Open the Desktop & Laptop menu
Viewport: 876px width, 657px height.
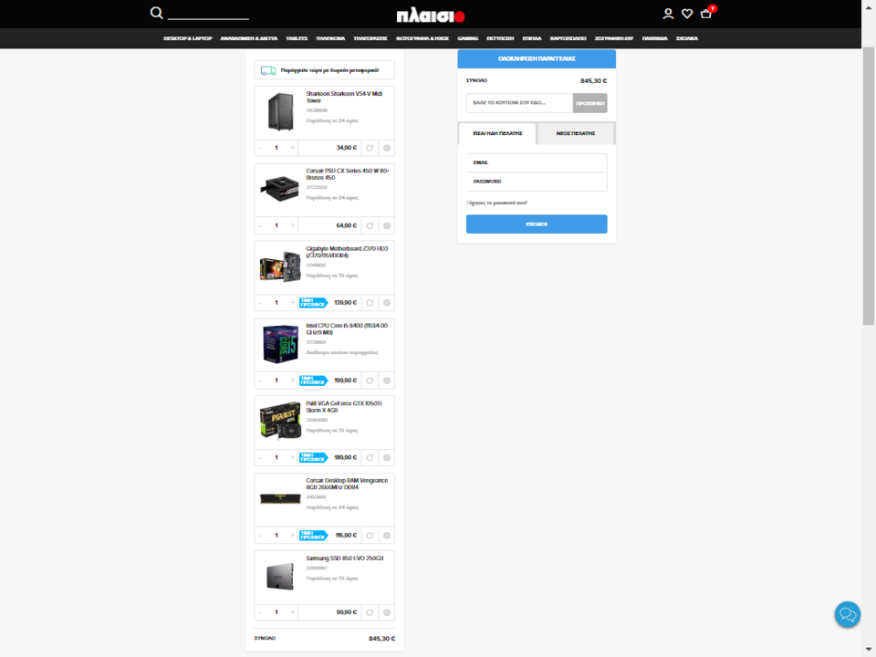click(188, 38)
